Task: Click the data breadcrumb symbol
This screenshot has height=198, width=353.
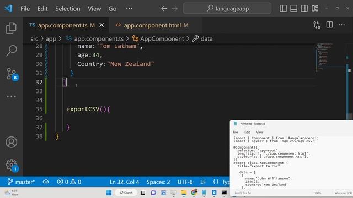Action: 202,39
